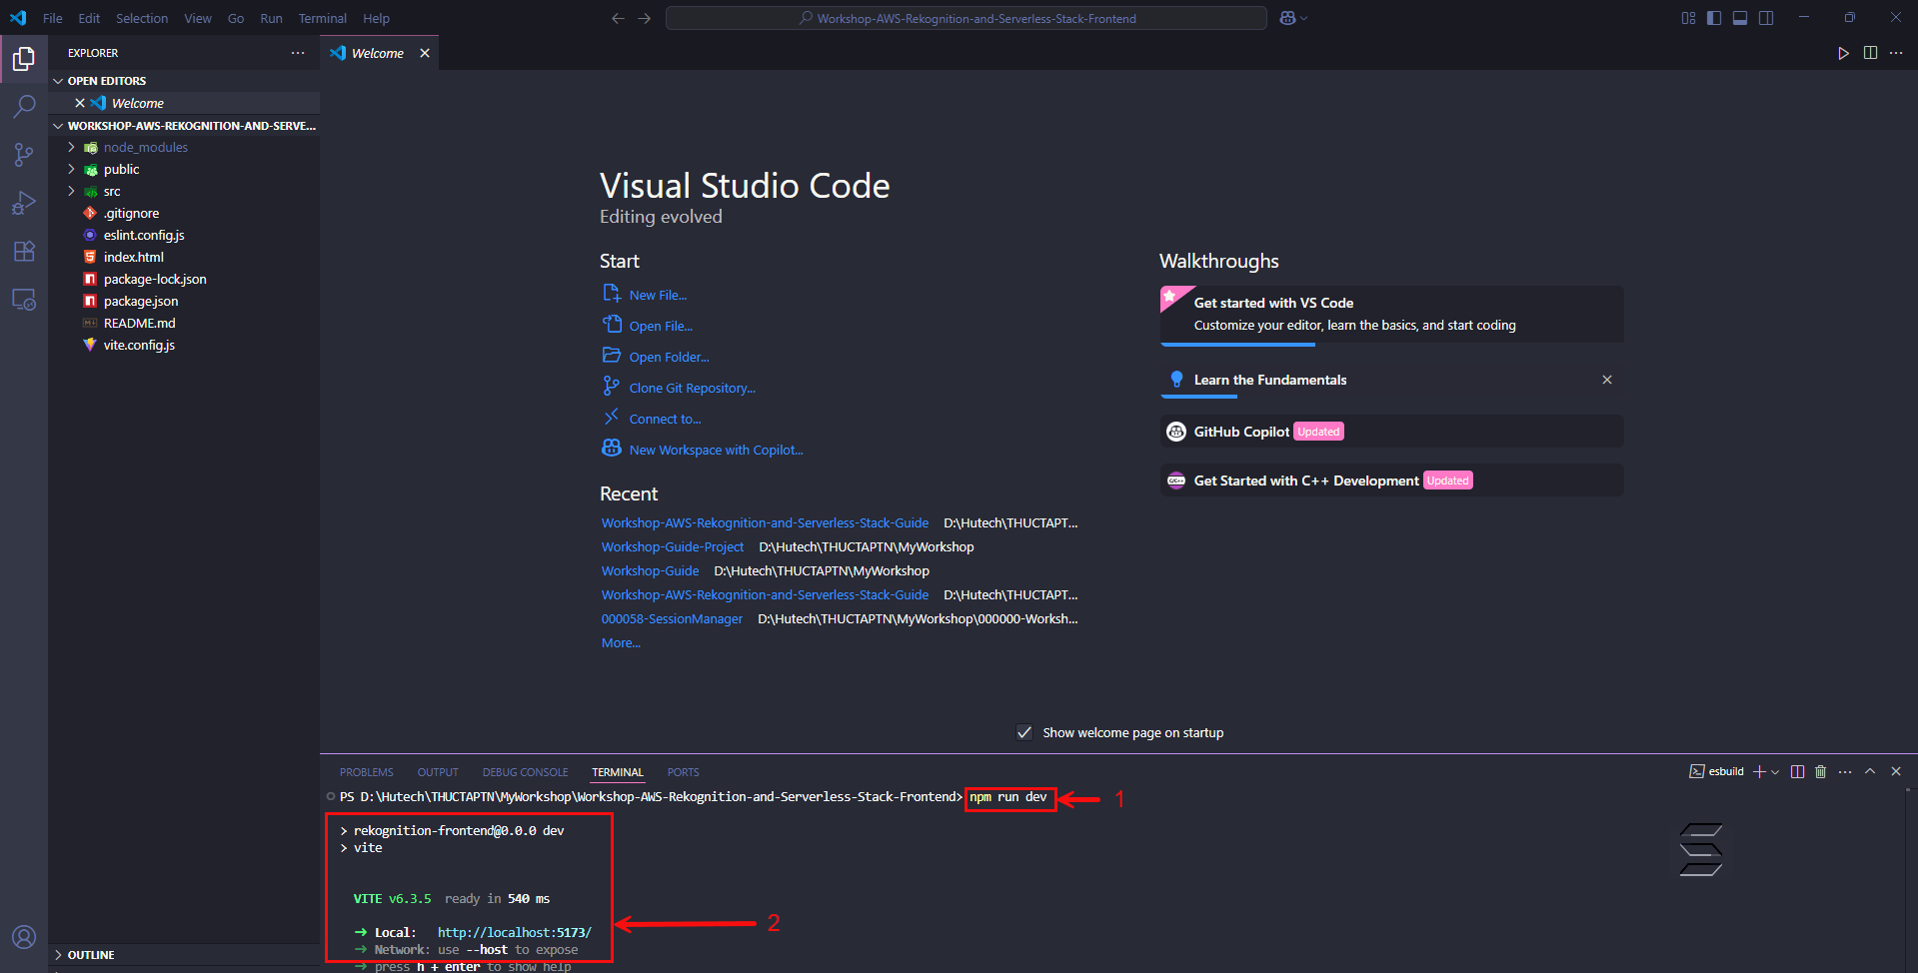Toggle Show welcome page on startup checkbox

click(x=1024, y=732)
